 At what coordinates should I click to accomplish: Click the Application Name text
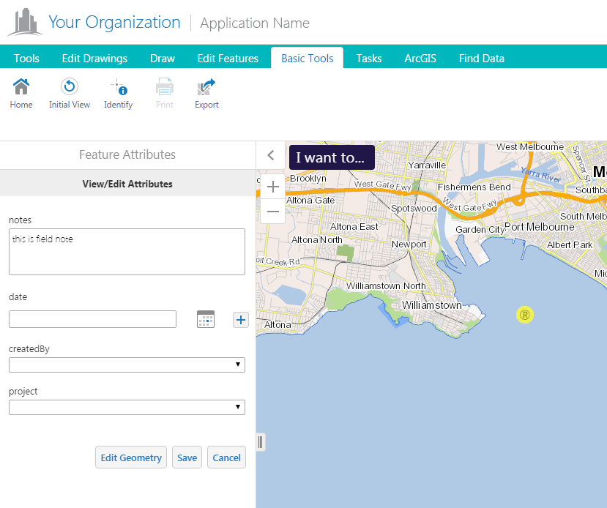[255, 23]
